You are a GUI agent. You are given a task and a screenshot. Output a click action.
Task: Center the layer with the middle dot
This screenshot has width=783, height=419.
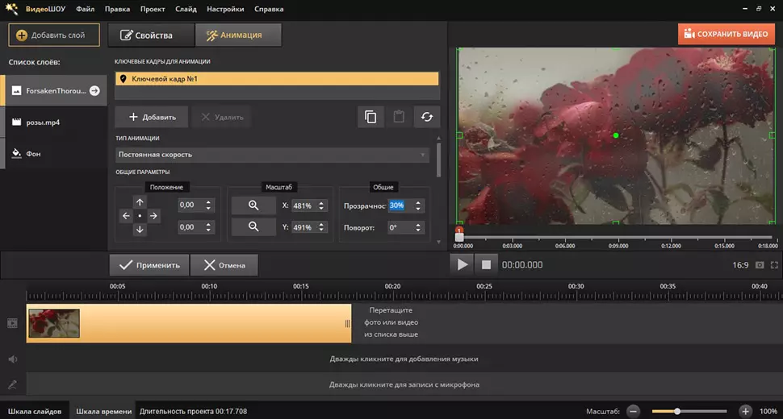[140, 216]
